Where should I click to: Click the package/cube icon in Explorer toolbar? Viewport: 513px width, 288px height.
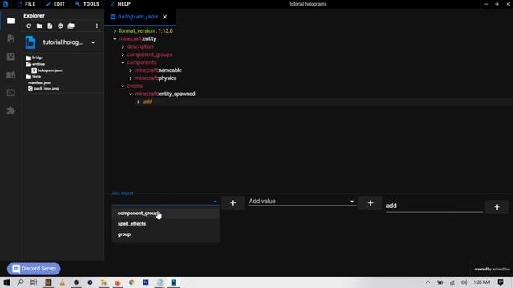(x=60, y=26)
